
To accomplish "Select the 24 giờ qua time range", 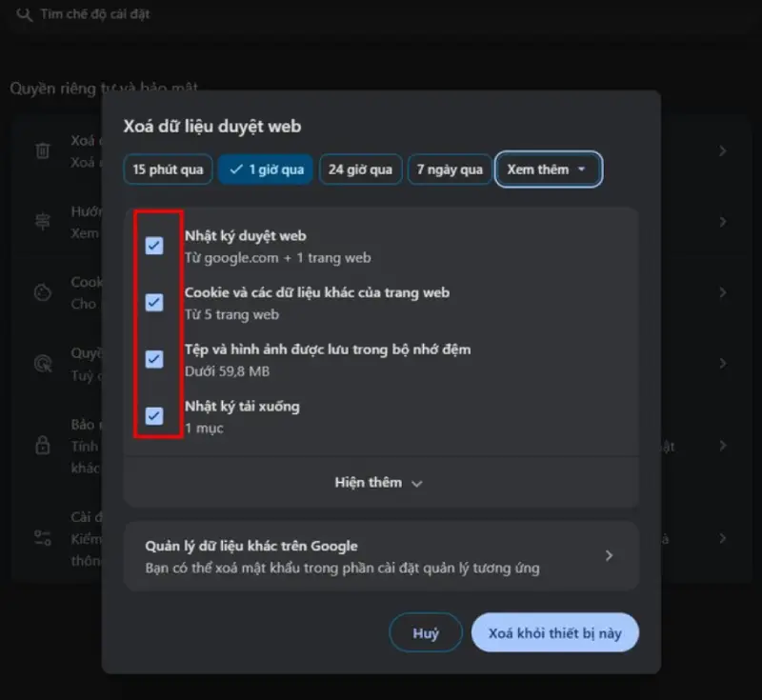I will pos(360,170).
